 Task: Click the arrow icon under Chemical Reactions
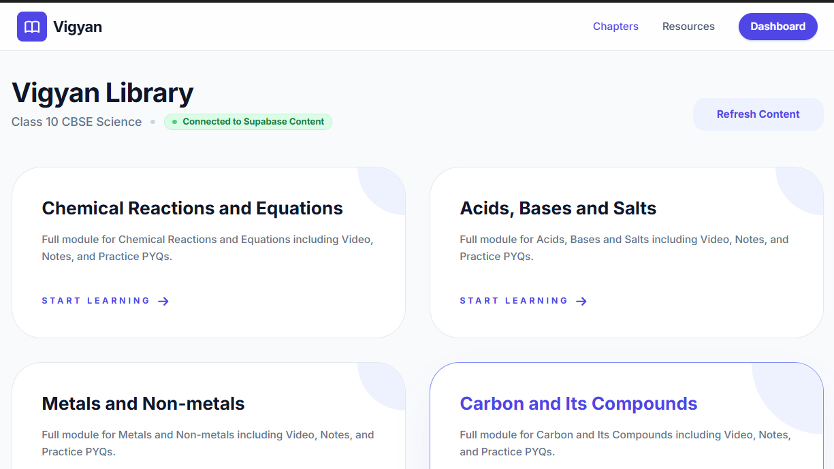[x=163, y=301]
